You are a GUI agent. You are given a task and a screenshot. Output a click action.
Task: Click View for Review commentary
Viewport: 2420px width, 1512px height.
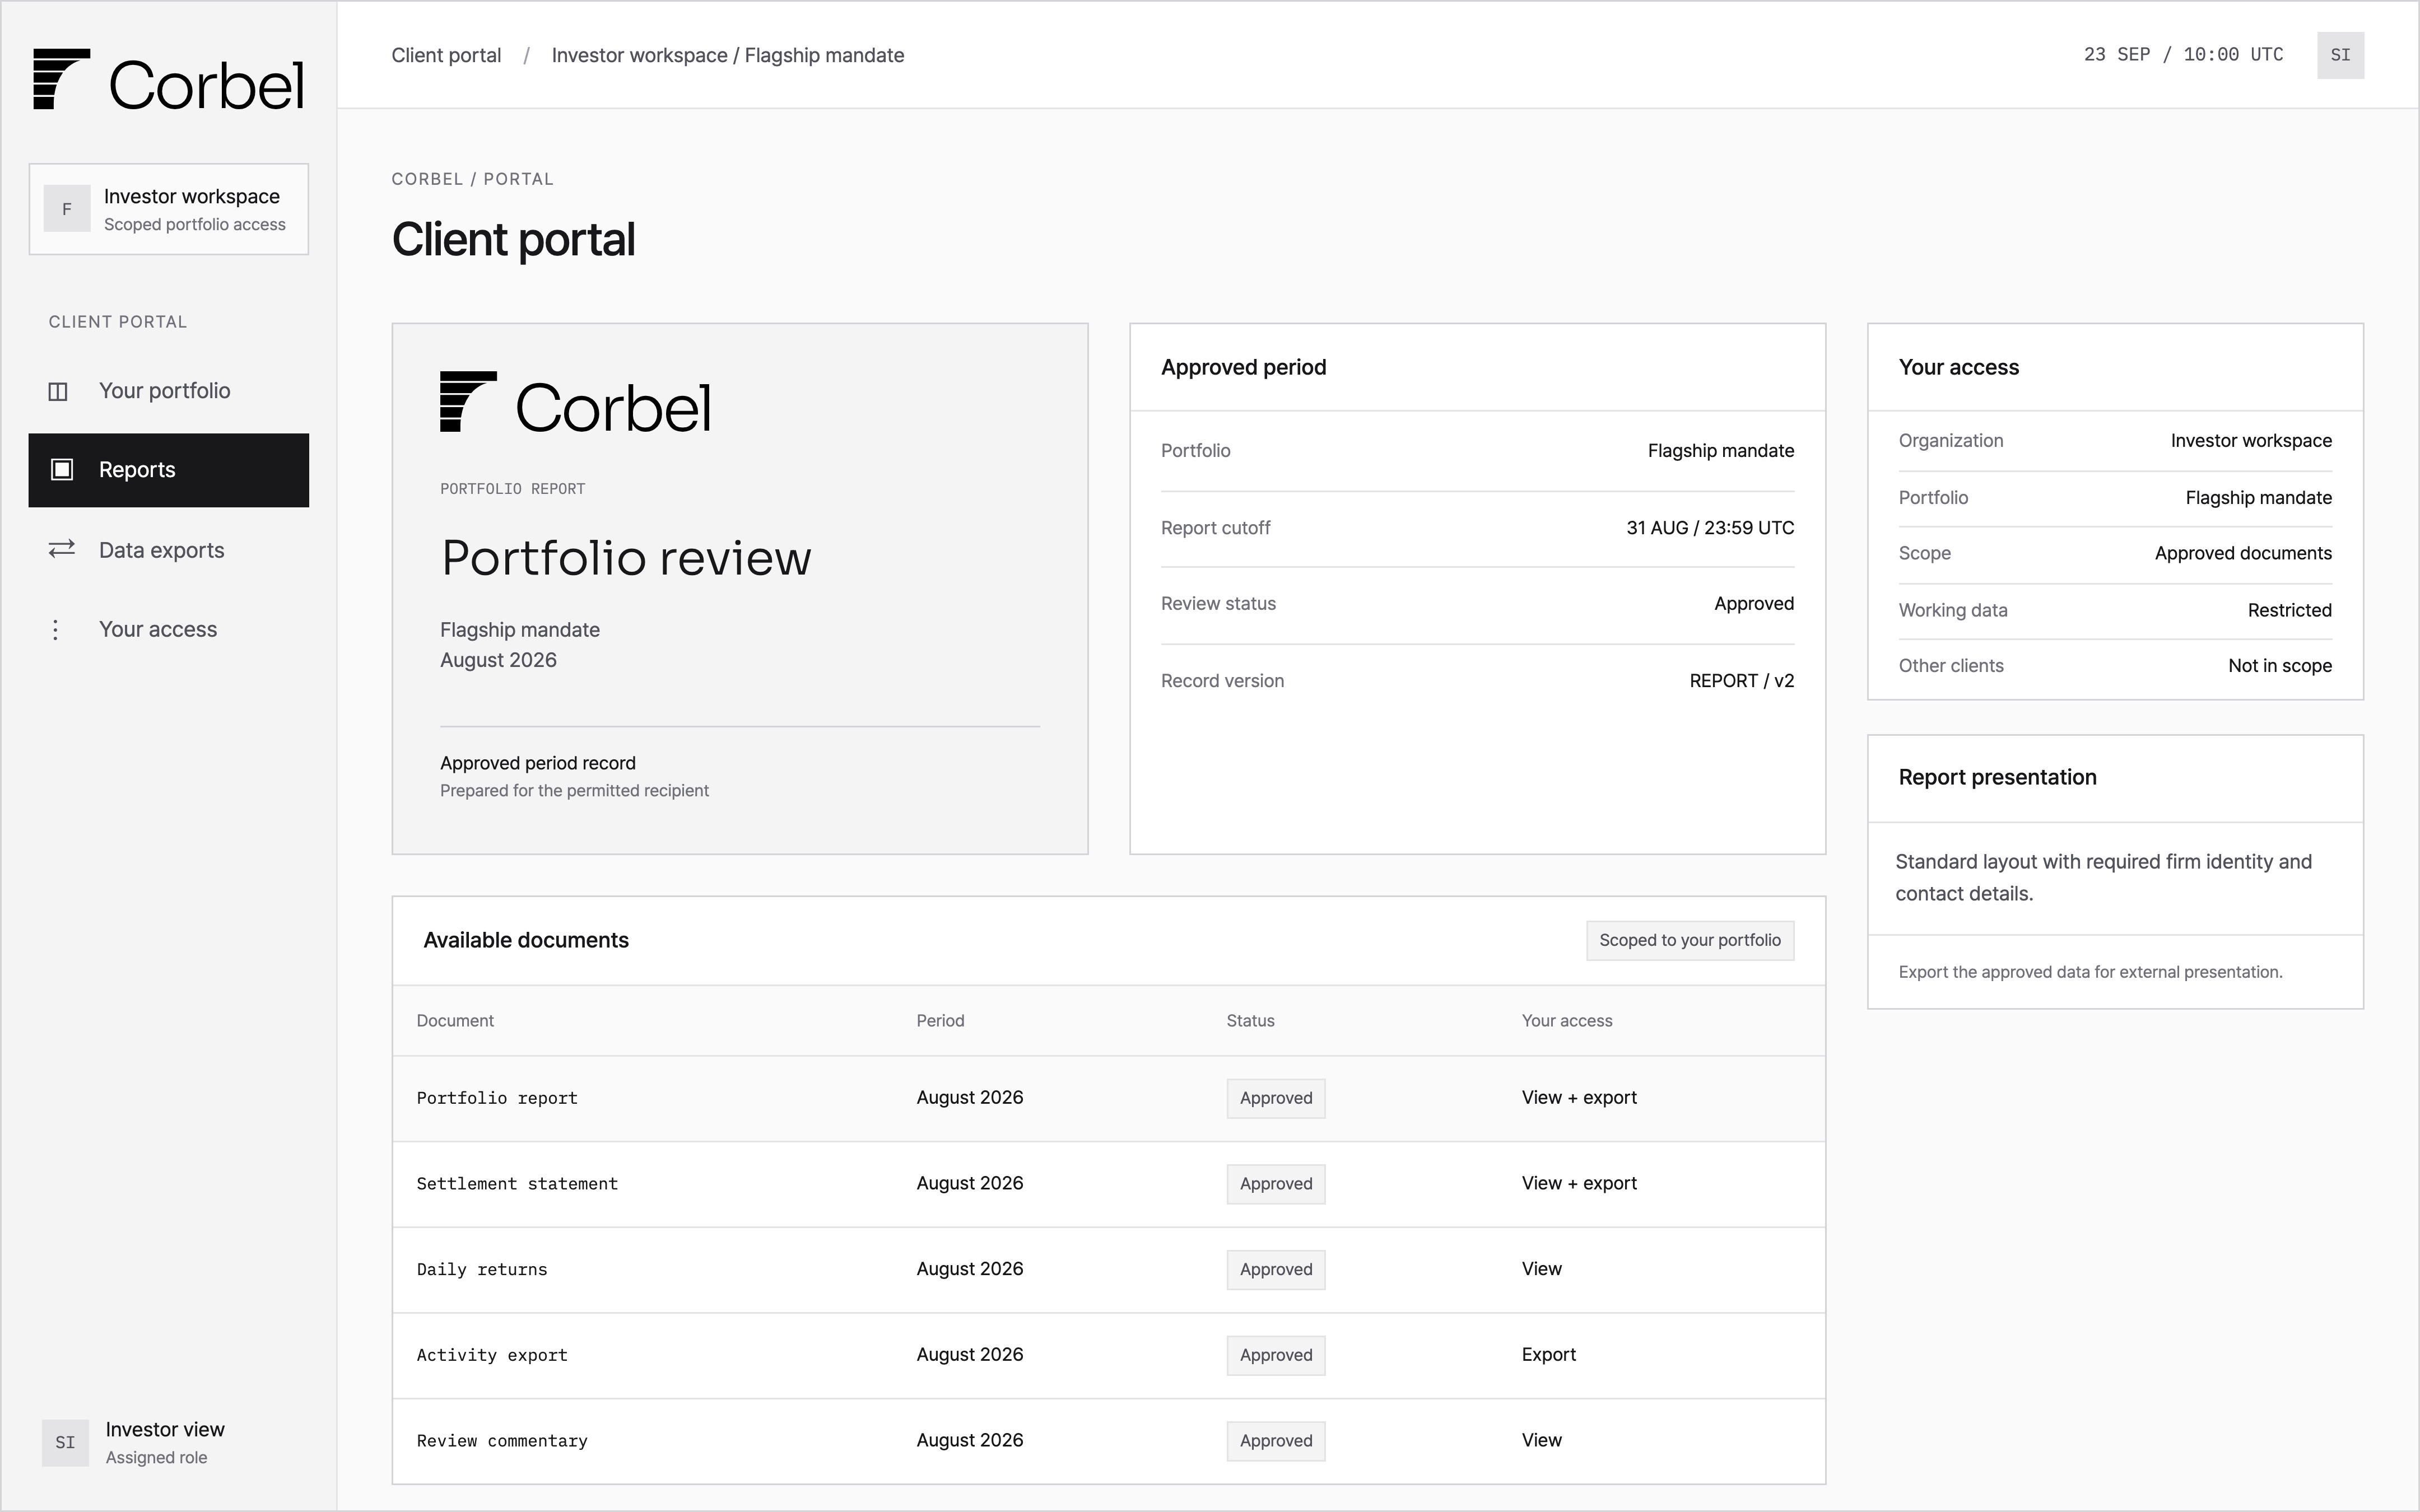tap(1541, 1440)
